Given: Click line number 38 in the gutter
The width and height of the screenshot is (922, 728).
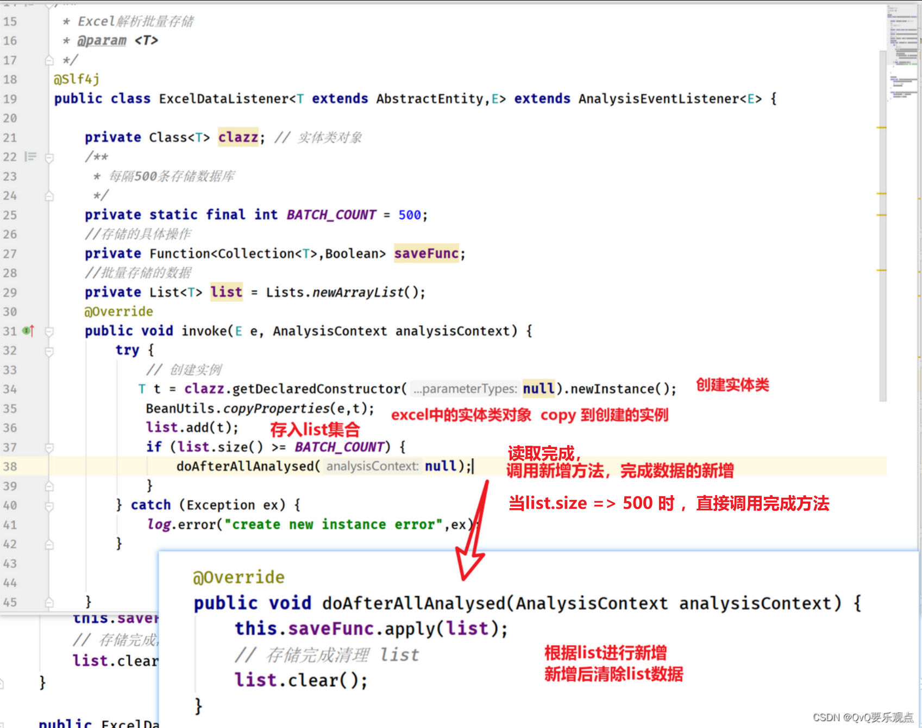Looking at the screenshot, I should pos(10,466).
